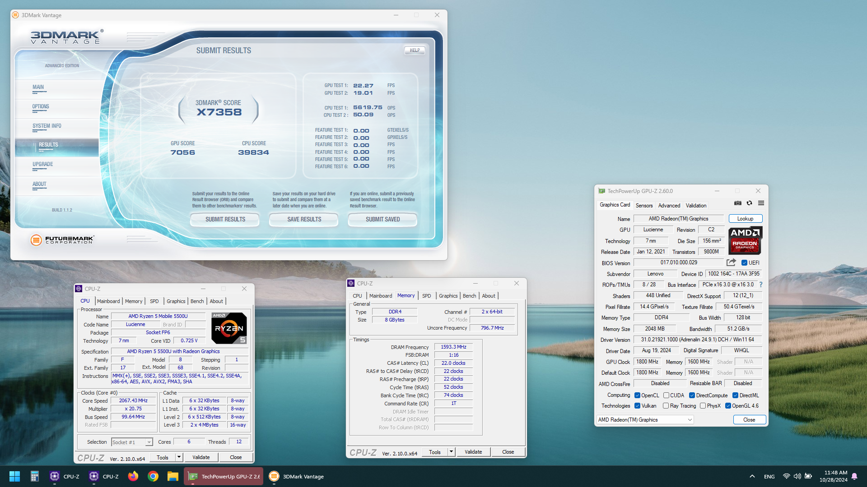867x487 pixels.
Task: Open the taskbar clock and date
Action: [x=833, y=476]
